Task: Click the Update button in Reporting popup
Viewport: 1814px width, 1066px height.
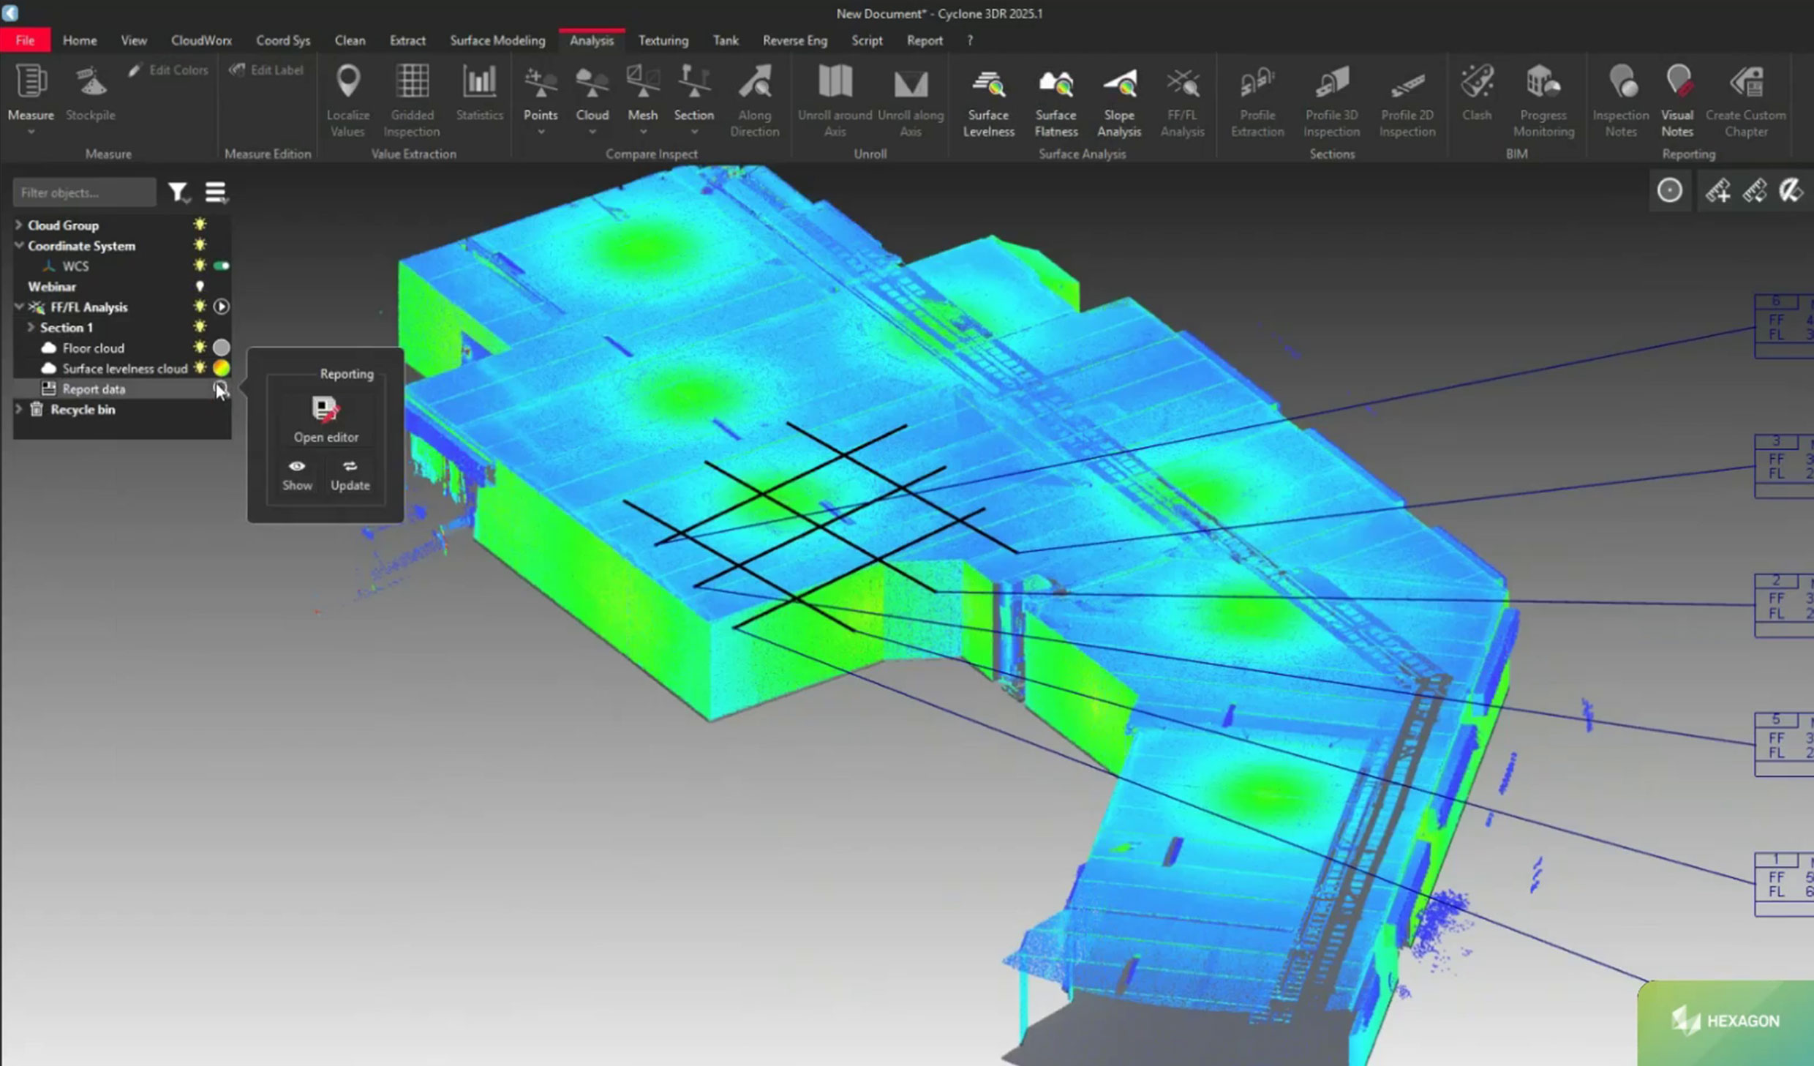Action: (x=350, y=475)
